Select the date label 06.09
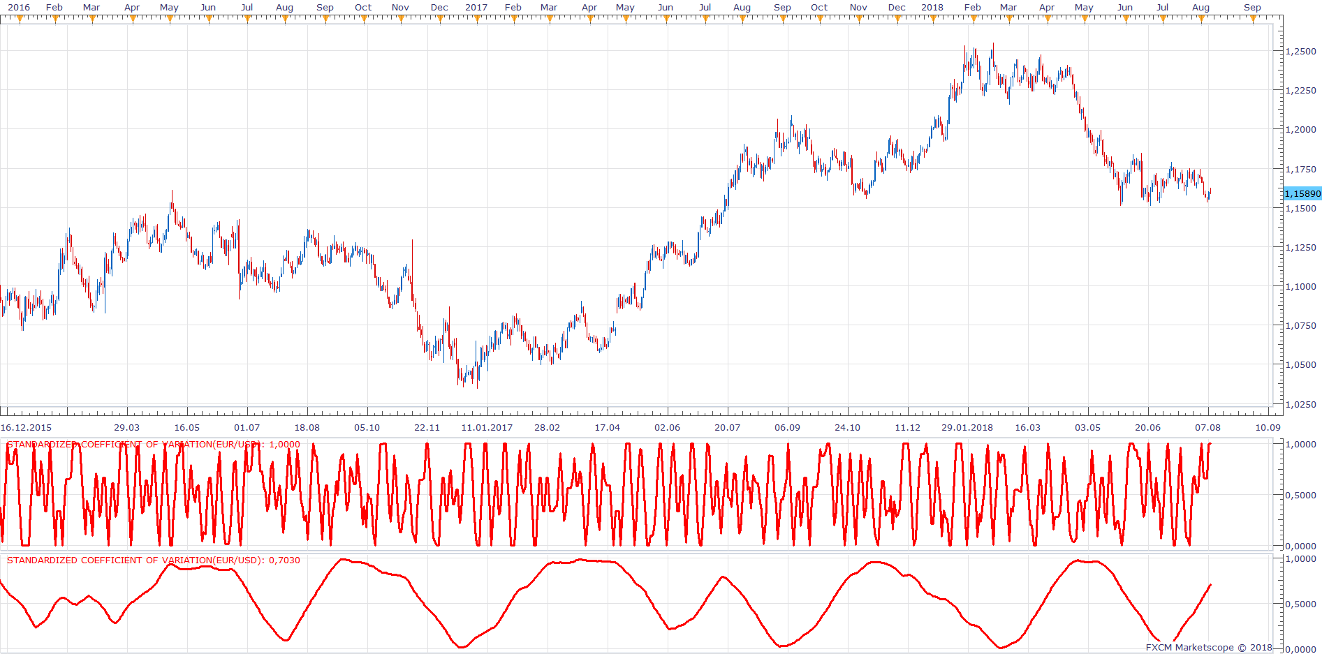This screenshot has height=654, width=1329. [788, 427]
